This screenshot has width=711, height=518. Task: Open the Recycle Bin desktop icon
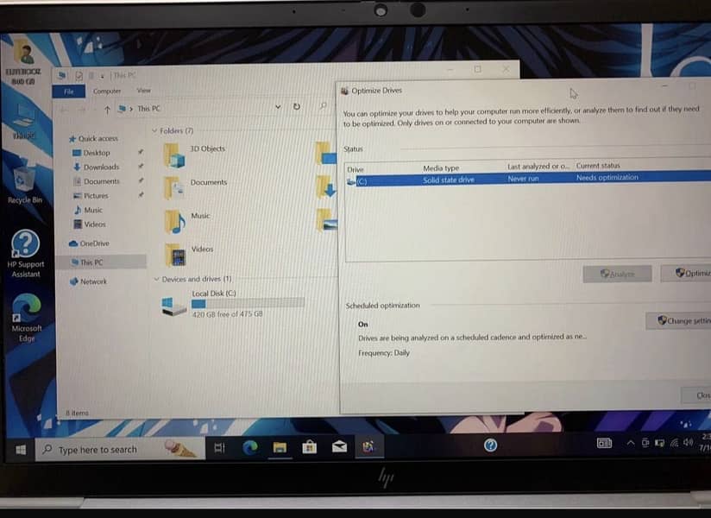coord(23,185)
